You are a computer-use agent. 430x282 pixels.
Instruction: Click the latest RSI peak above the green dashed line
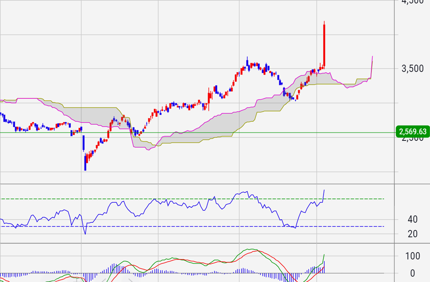click(324, 191)
